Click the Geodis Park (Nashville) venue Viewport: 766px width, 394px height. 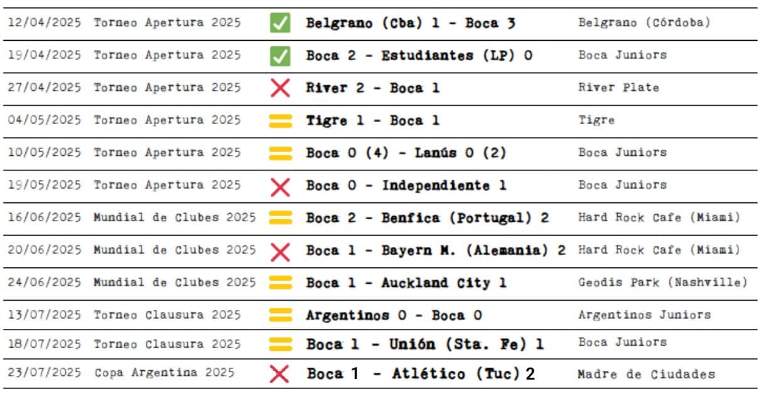663,283
